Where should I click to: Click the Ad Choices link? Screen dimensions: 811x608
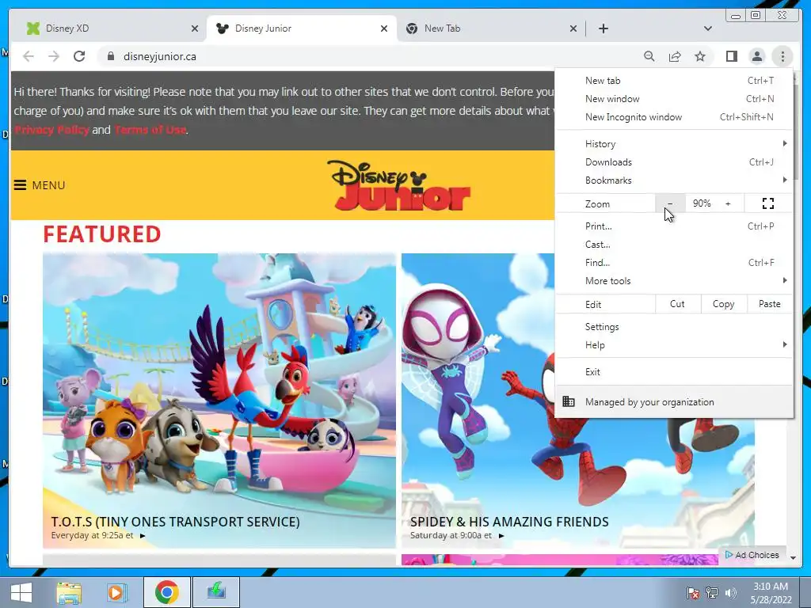point(752,555)
